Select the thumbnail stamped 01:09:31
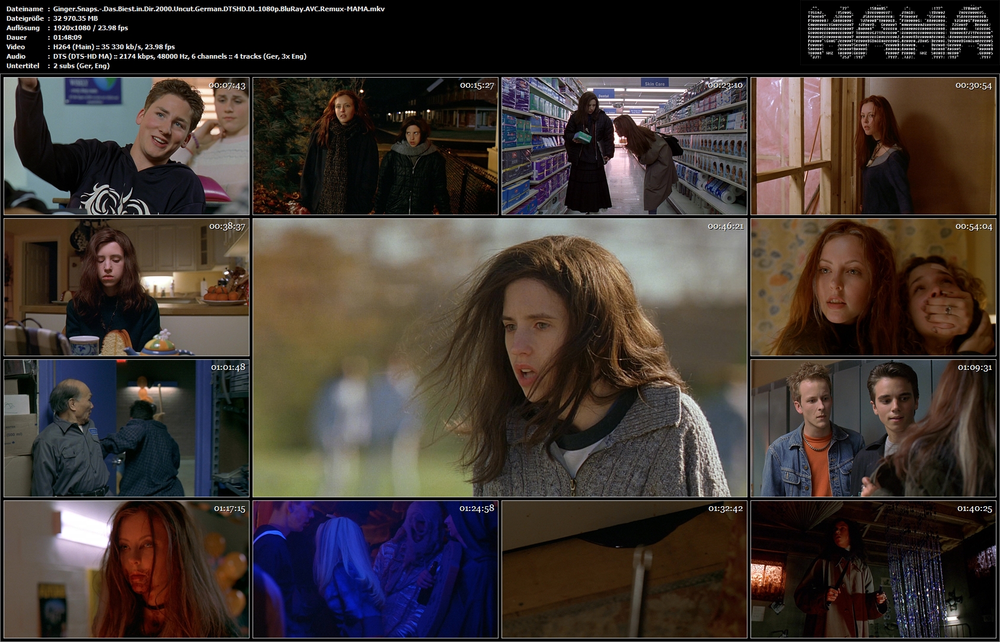Viewport: 1000px width, 642px height. pos(873,428)
